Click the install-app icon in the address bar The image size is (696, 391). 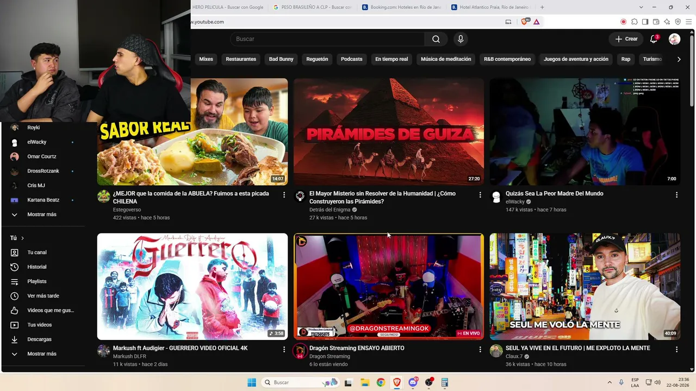point(508,22)
